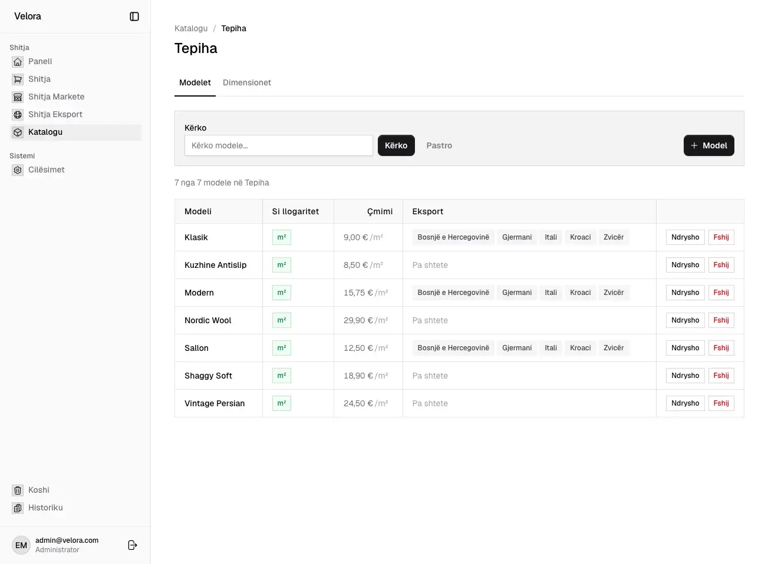Click the 7 nga 7 modele count text
Image resolution: width=768 pixels, height=564 pixels.
pyautogui.click(x=222, y=183)
